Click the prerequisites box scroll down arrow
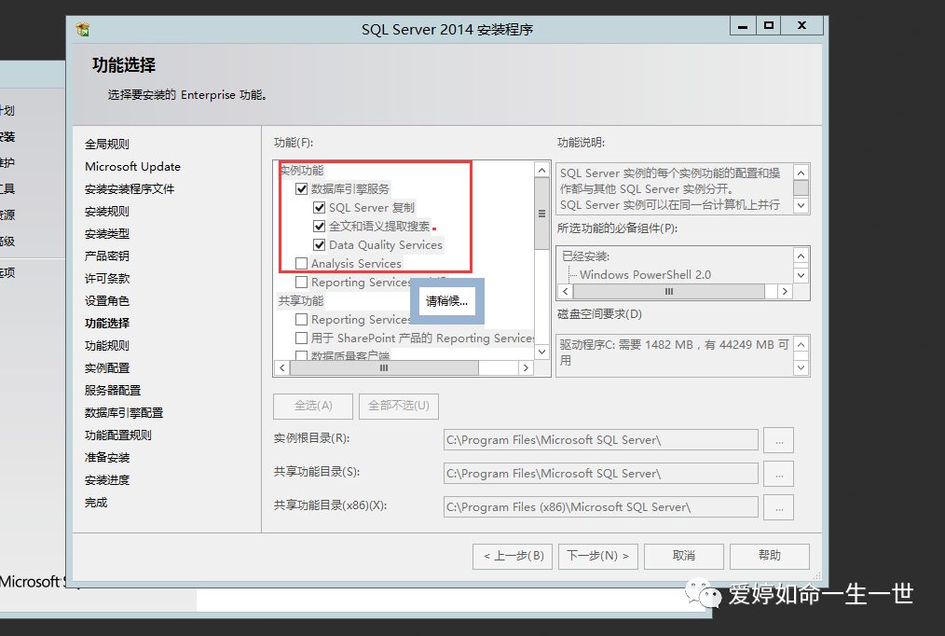 tap(801, 275)
